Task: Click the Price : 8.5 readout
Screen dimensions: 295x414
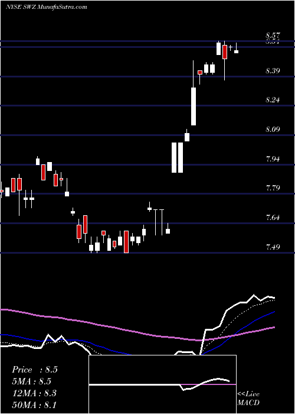Action: click(34, 370)
